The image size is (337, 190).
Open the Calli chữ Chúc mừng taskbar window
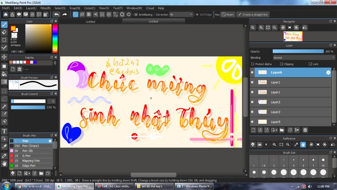pyautogui.click(x=114, y=186)
